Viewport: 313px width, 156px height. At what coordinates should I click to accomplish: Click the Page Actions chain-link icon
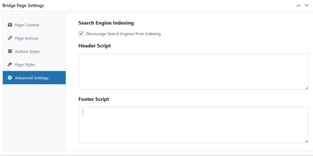(x=10, y=38)
